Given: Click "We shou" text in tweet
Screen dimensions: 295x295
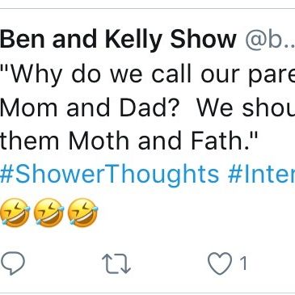Looking at the screenshot, I should (246, 107).
